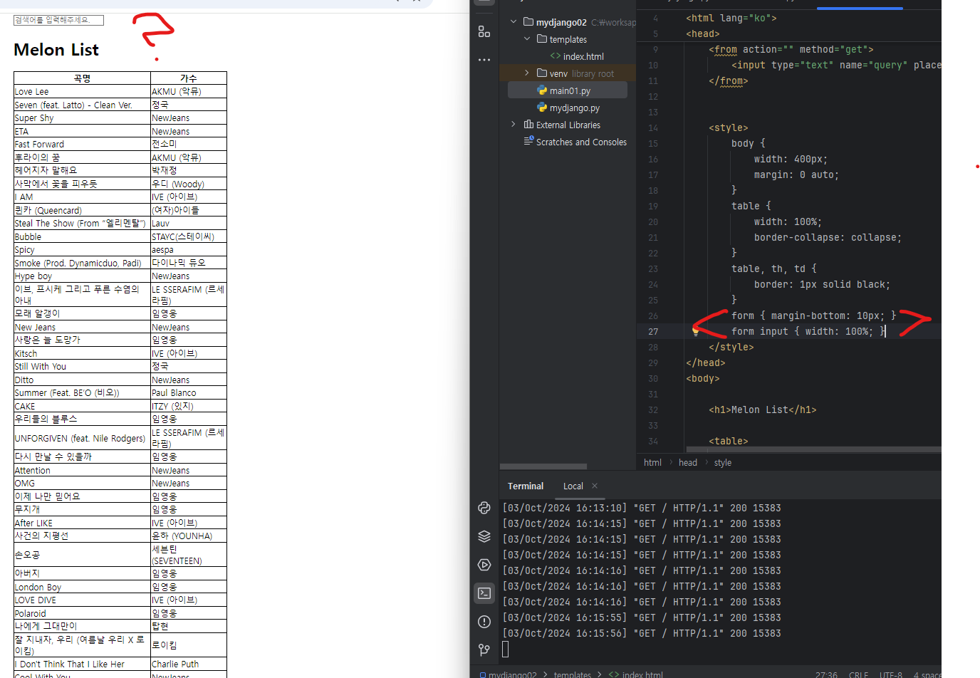
Task: Click the search query input in browser
Action: click(58, 20)
